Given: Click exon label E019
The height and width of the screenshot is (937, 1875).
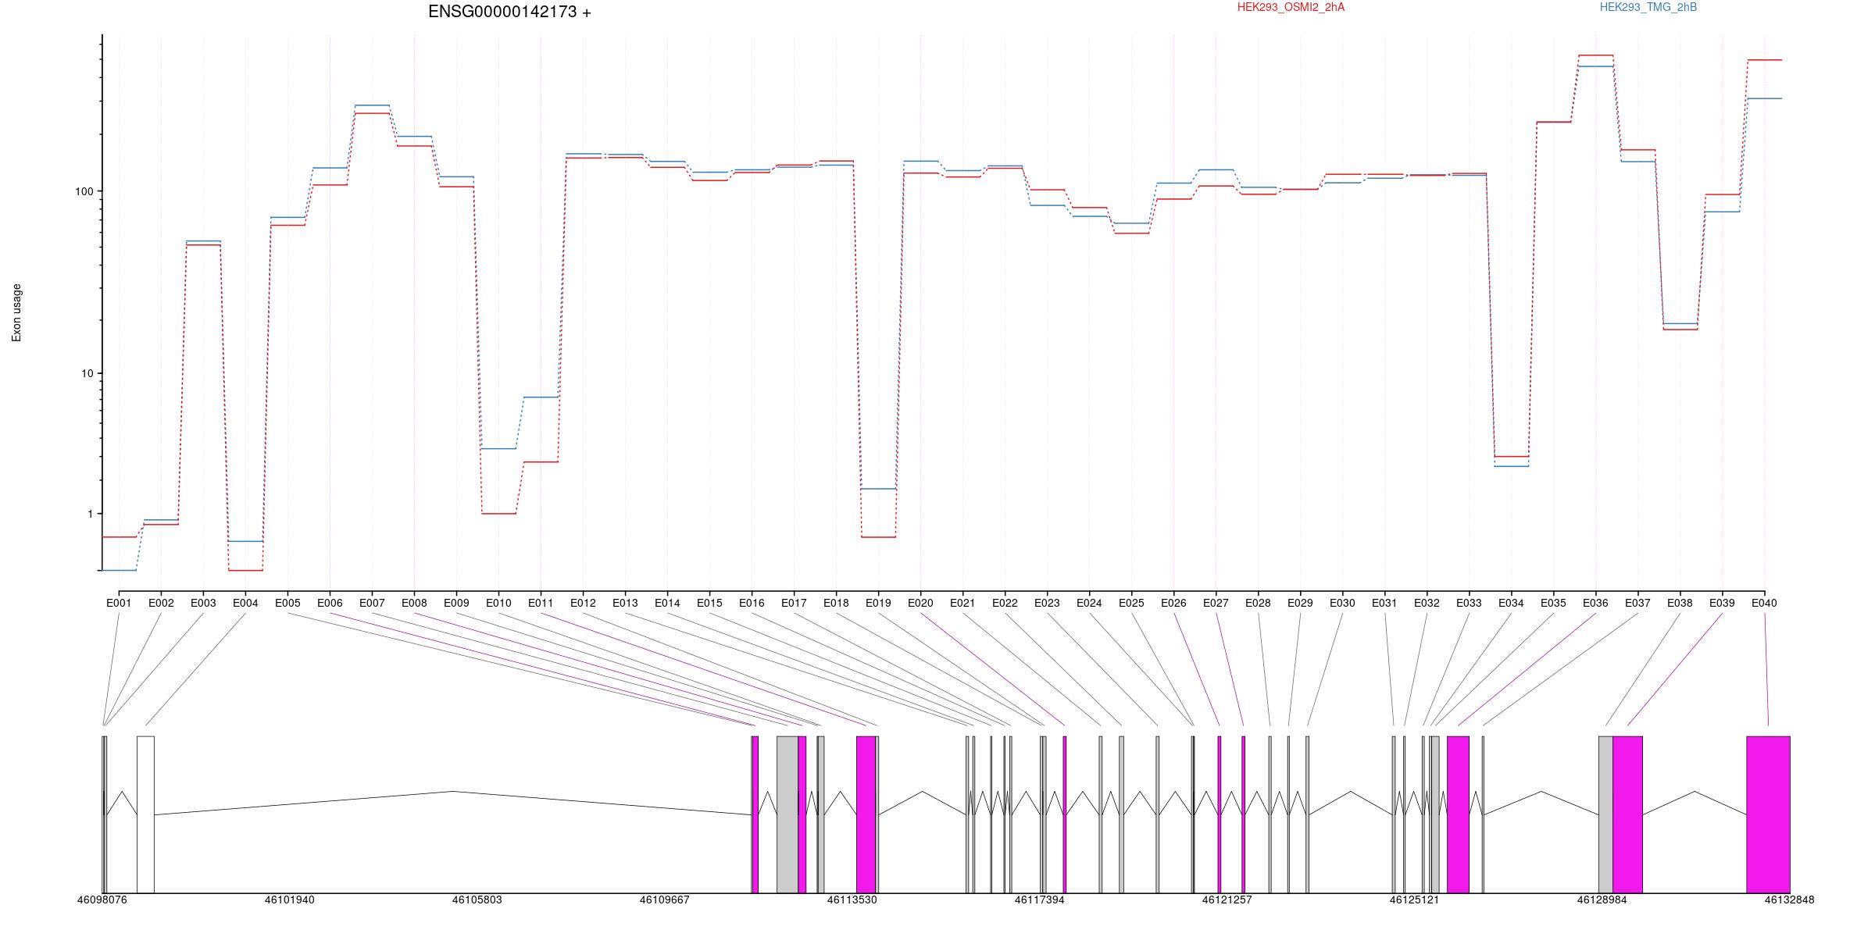Looking at the screenshot, I should pos(878,603).
